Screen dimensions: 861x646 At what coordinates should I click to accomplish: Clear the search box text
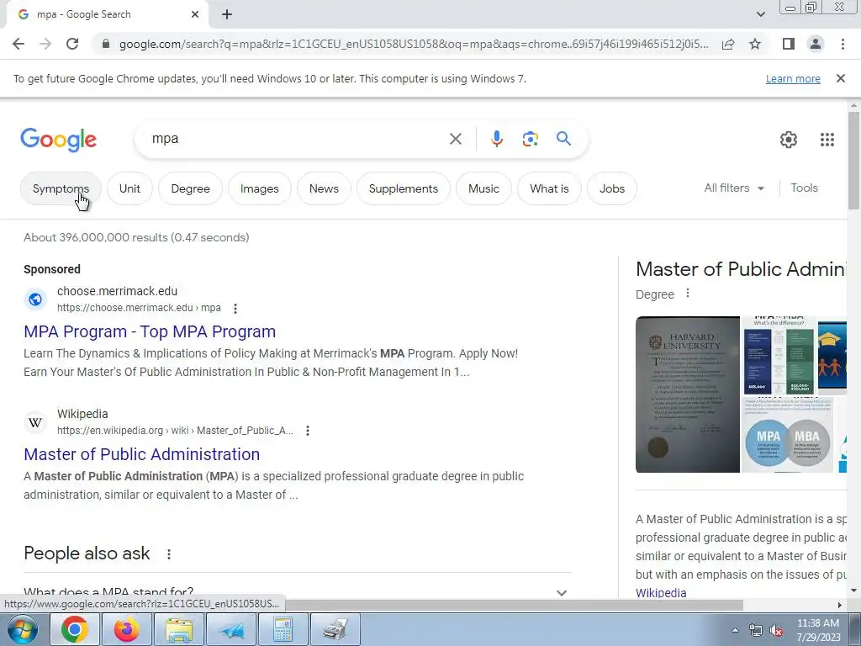point(455,139)
